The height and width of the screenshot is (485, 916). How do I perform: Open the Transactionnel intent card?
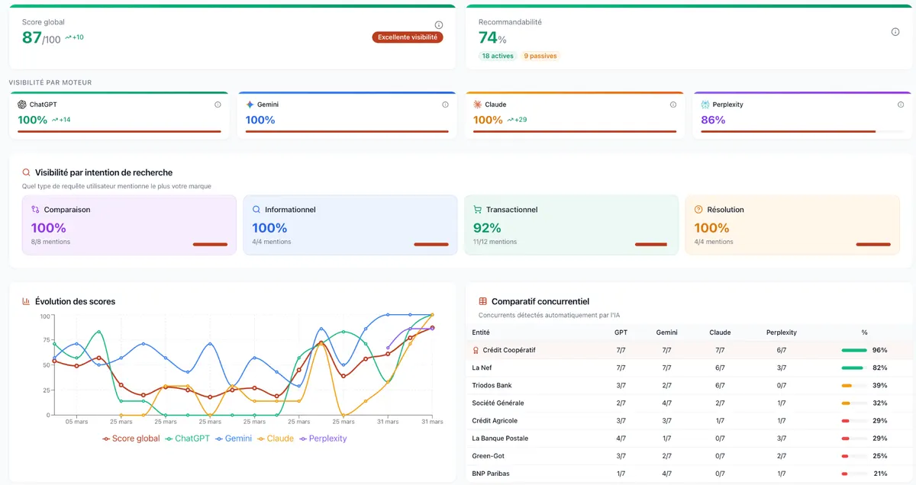(x=571, y=225)
